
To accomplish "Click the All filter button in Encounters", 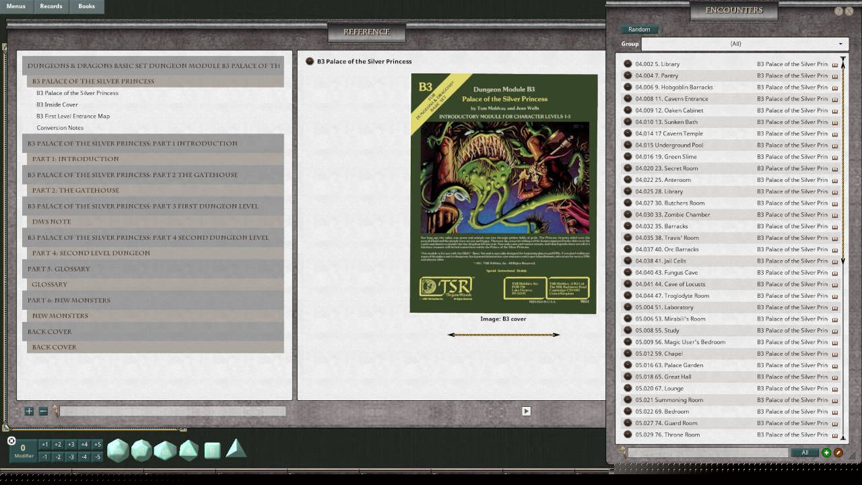I will point(805,453).
